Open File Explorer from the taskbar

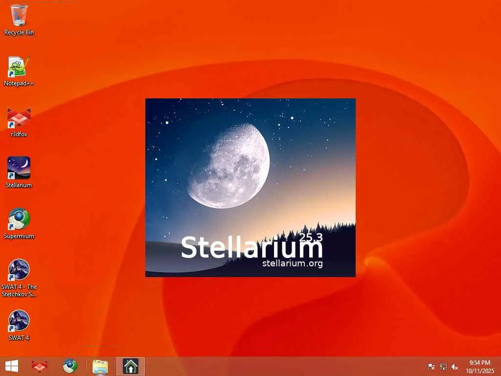(100, 366)
